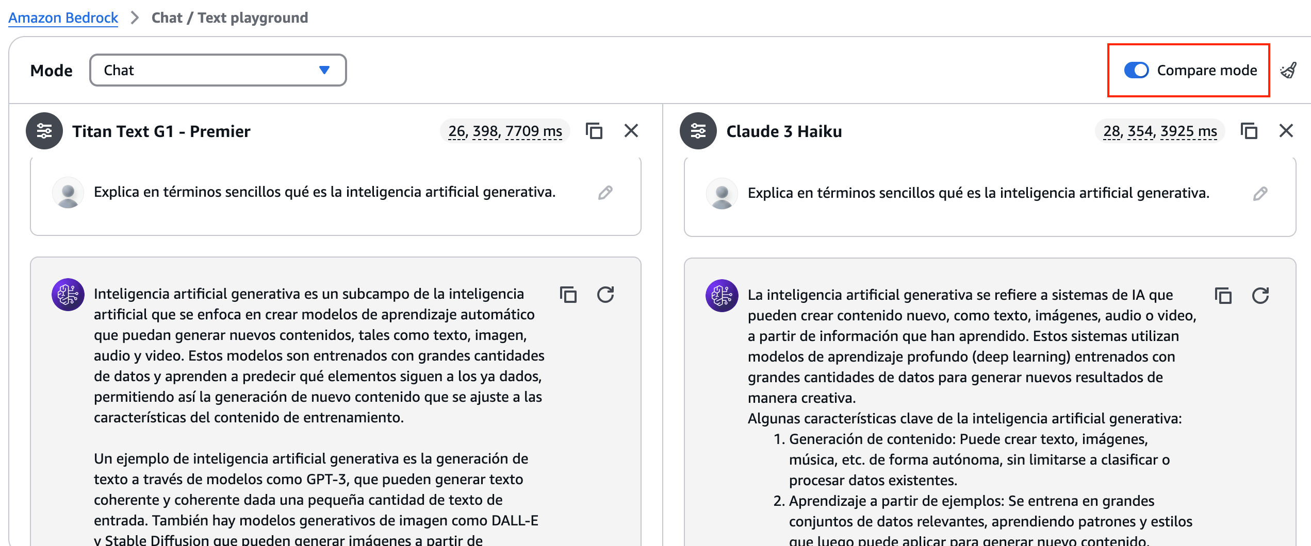Click the clear chat broom icon
1311x546 pixels.
coord(1288,70)
